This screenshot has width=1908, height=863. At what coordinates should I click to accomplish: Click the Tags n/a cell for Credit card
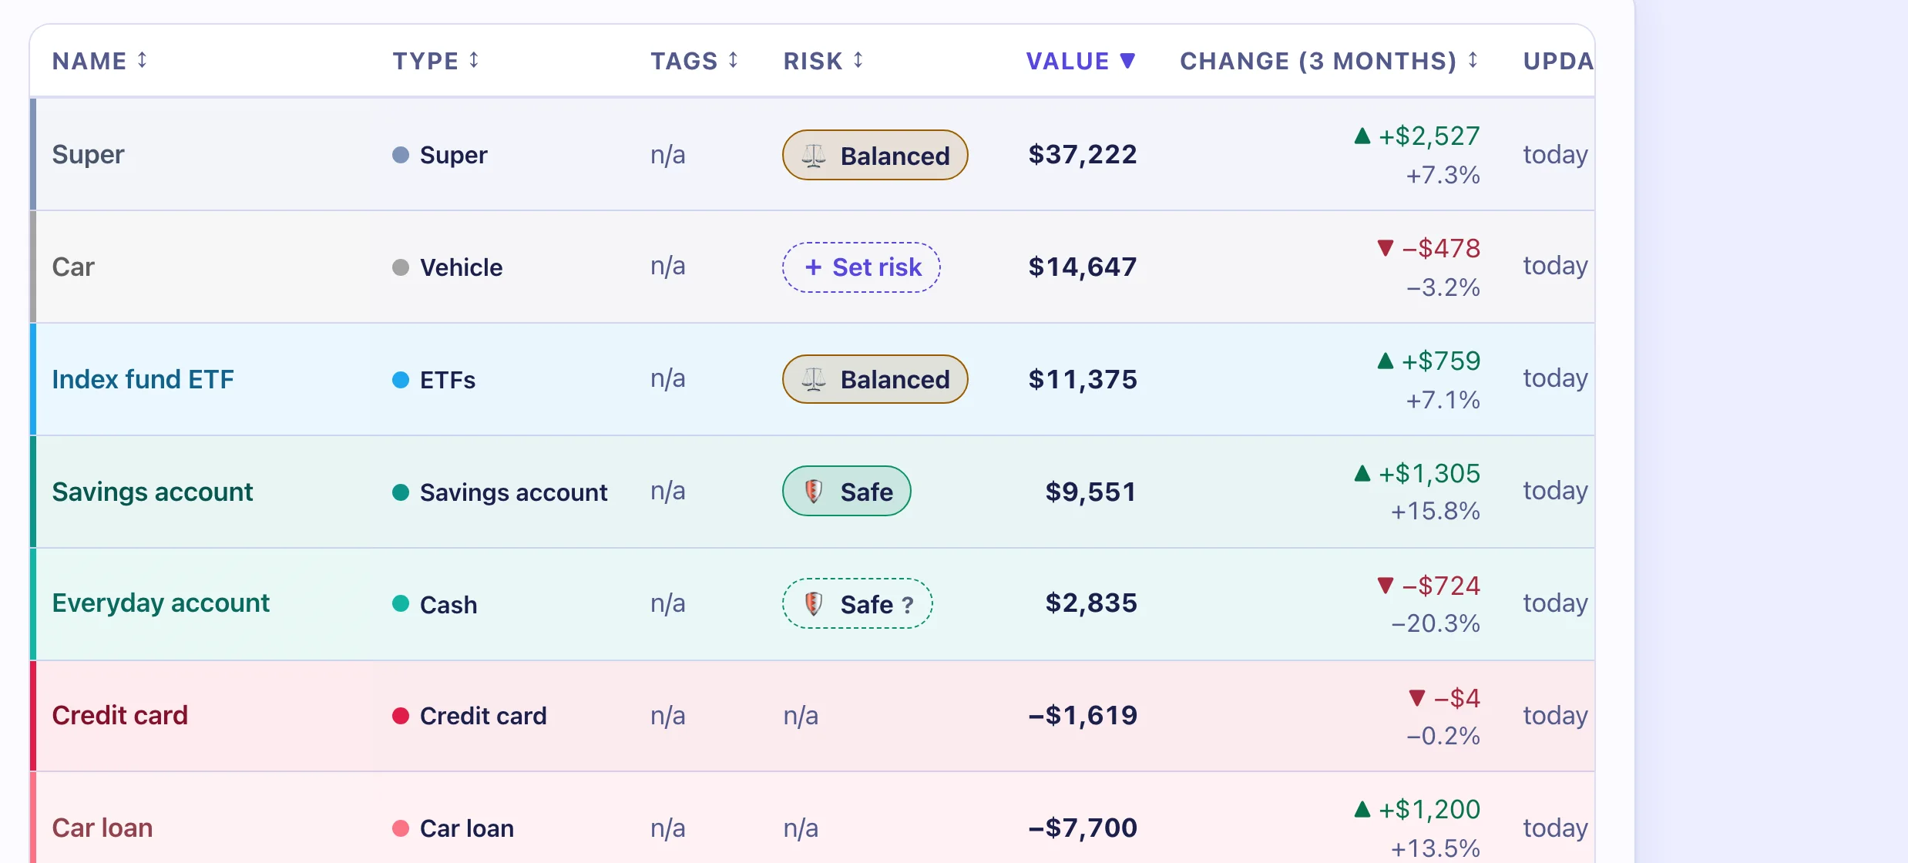[x=667, y=716]
